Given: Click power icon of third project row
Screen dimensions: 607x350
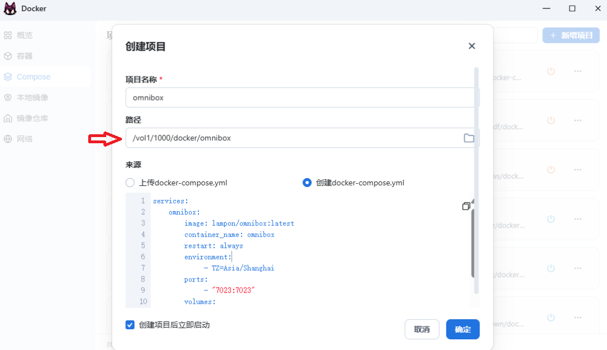Looking at the screenshot, I should pyautogui.click(x=551, y=170).
